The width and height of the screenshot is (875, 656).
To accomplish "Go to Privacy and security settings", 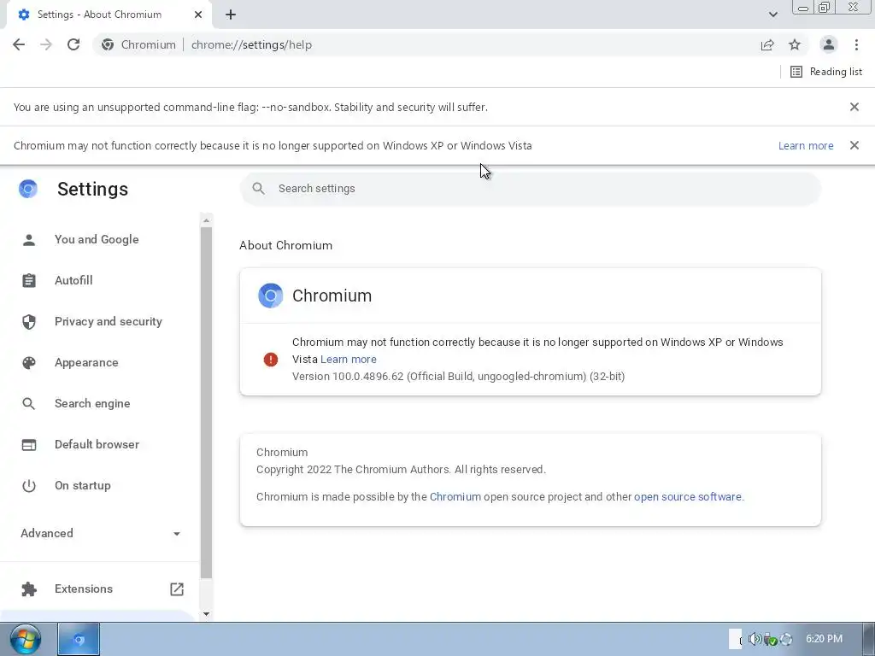I will click(109, 321).
